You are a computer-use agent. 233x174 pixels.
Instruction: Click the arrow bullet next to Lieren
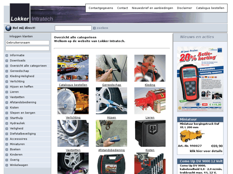tap(7, 92)
